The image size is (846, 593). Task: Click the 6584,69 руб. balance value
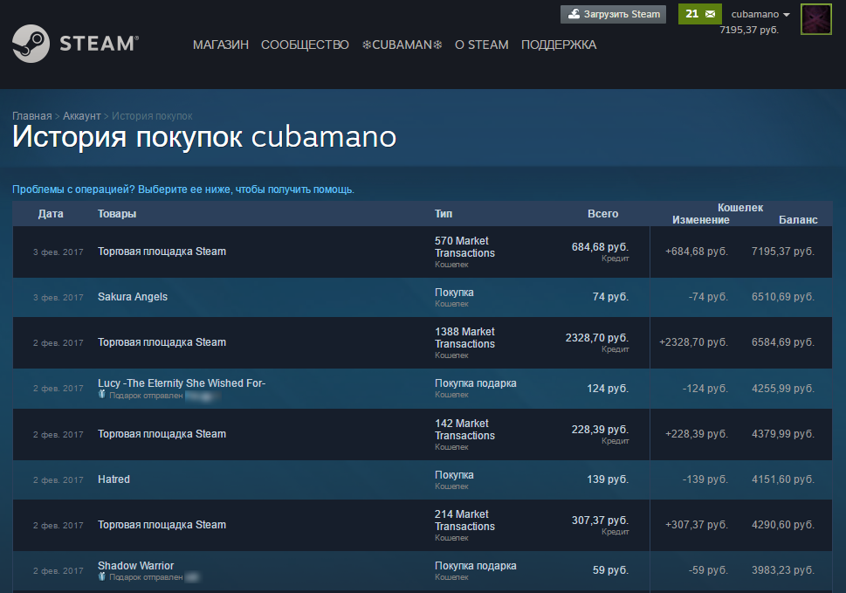[783, 342]
